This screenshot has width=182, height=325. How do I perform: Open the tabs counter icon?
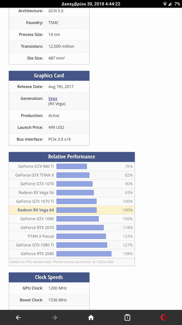click(x=127, y=317)
